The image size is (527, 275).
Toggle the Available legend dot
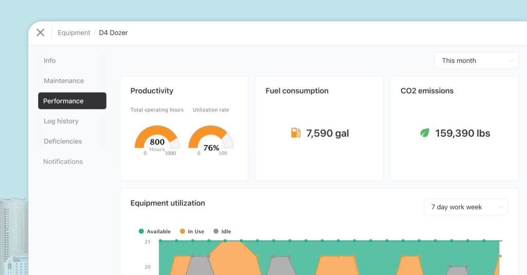point(142,231)
